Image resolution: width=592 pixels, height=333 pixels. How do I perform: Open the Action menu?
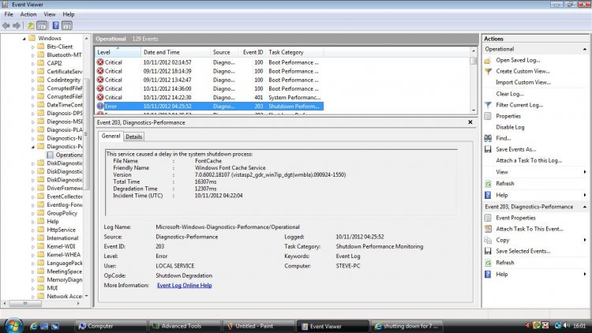point(28,14)
